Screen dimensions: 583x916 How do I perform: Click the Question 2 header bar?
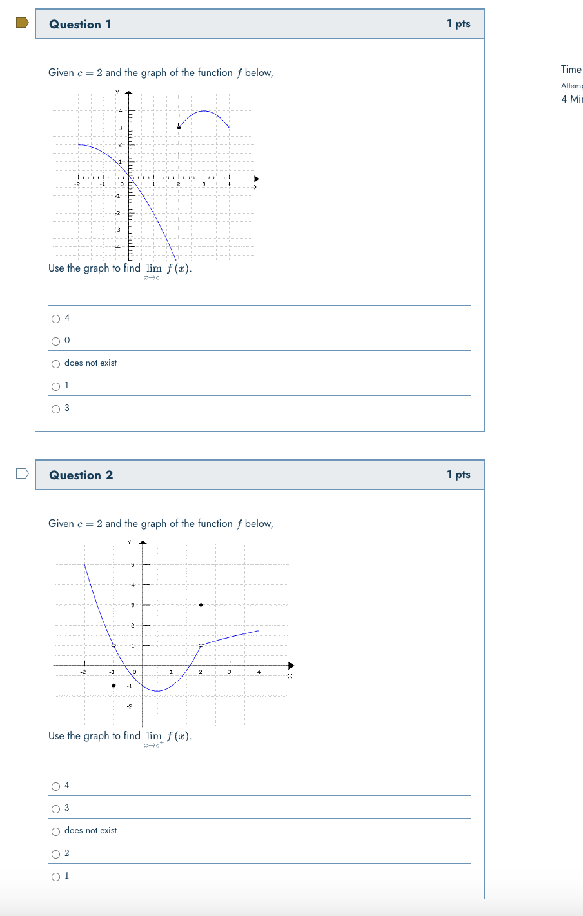pos(258,474)
